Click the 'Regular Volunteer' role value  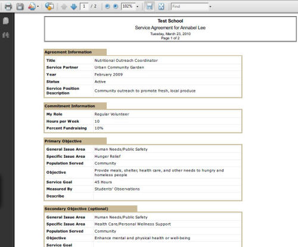pyautogui.click(x=111, y=114)
